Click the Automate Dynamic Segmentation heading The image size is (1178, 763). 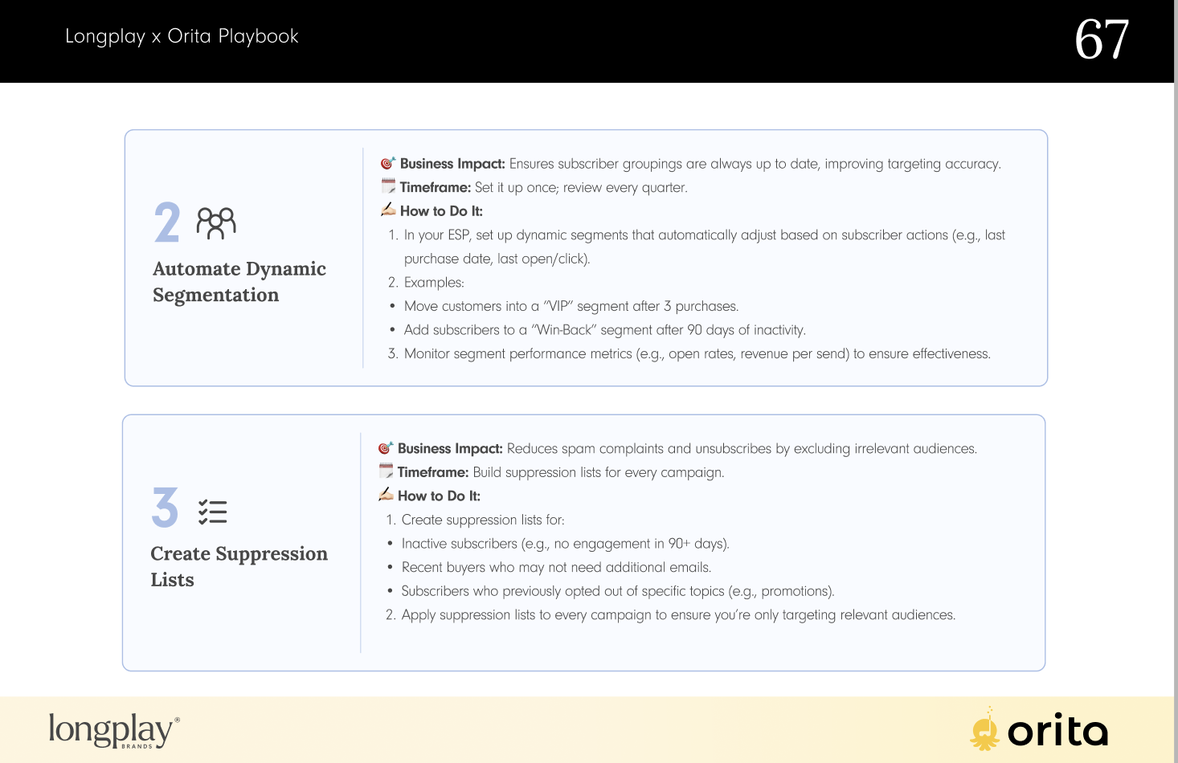[x=239, y=282]
